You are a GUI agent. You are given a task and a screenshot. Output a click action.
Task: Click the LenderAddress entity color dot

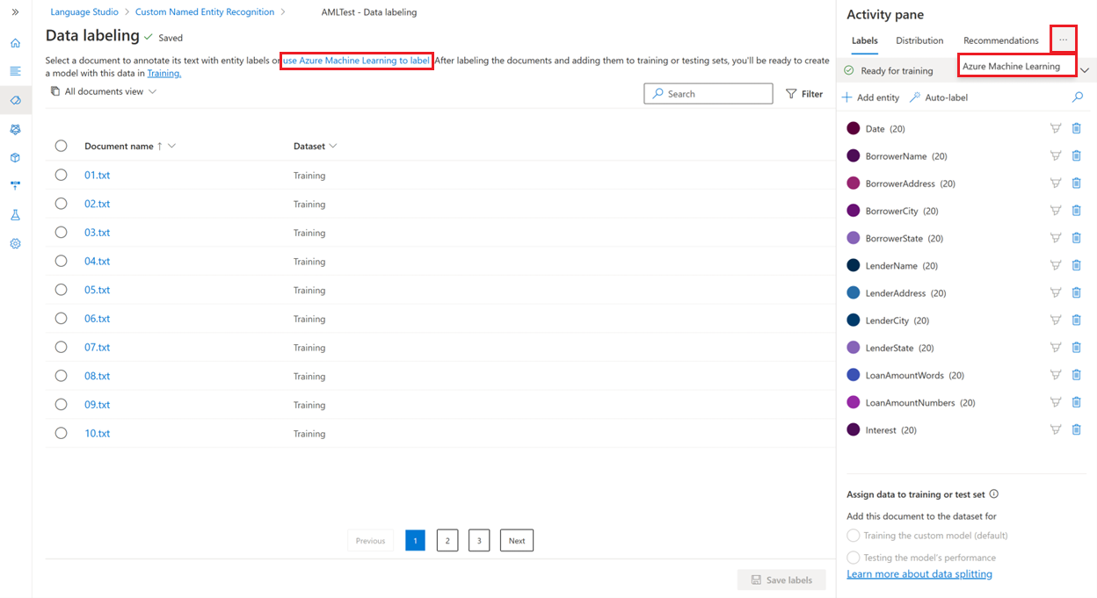853,292
